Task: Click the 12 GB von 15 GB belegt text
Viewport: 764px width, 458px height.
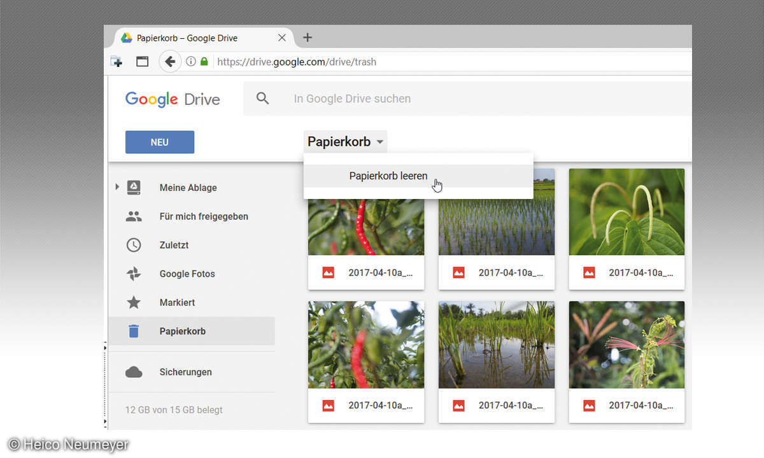Action: point(174,410)
